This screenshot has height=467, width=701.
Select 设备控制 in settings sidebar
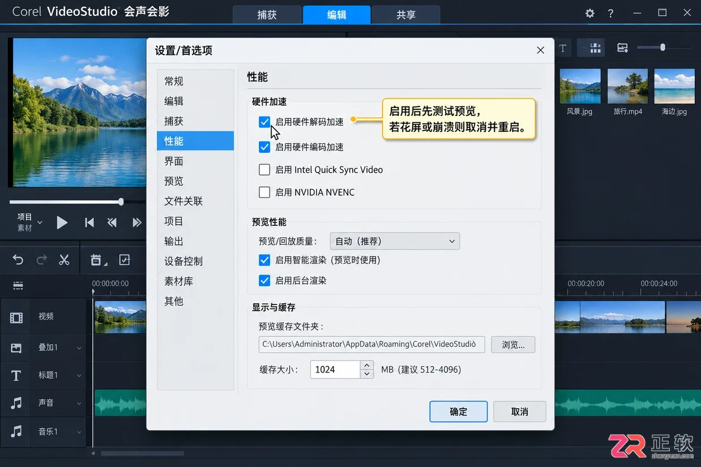point(195,261)
